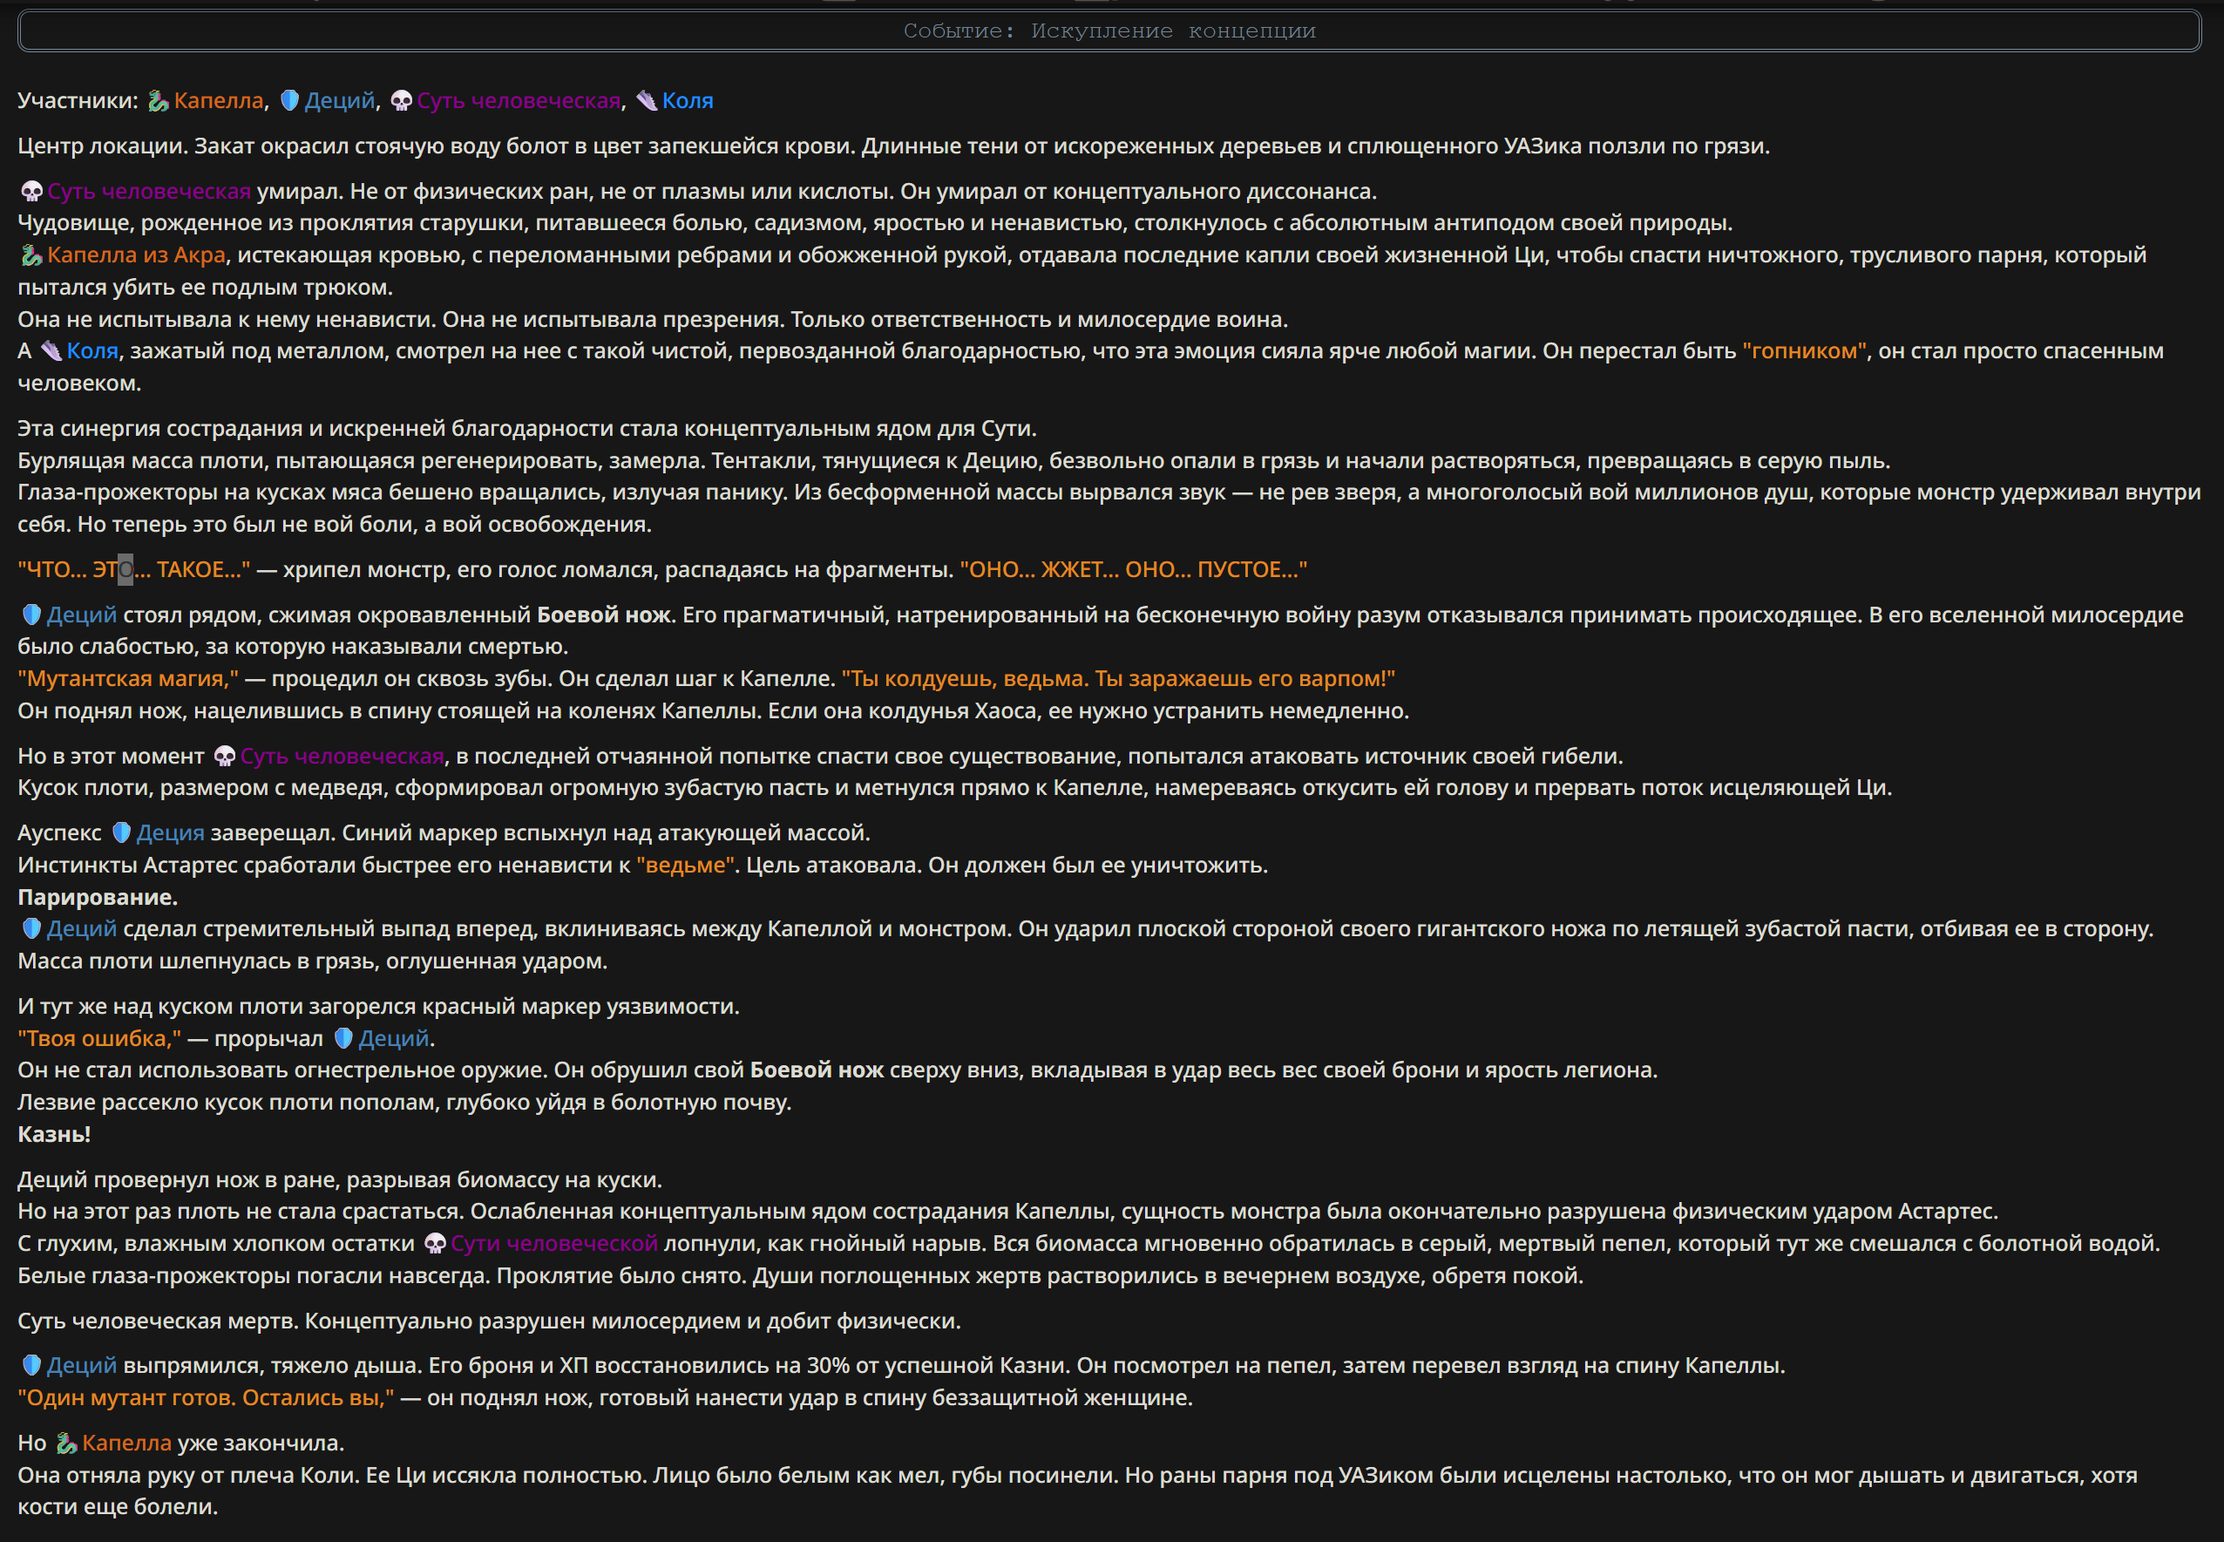Click bold 'Боевой нож' after 'сжимая окровавленный'

click(604, 615)
